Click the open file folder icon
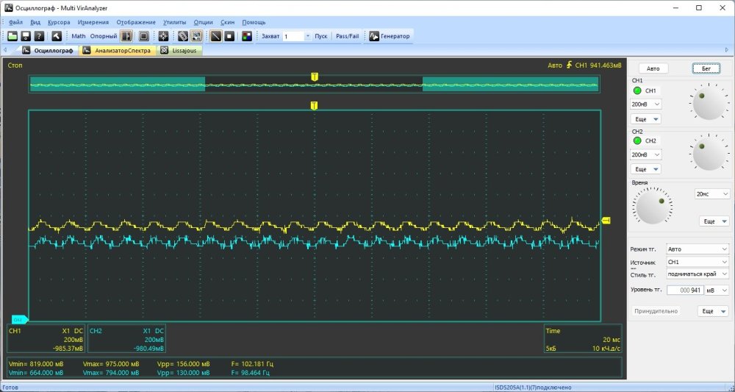The image size is (735, 392). pyautogui.click(x=12, y=36)
